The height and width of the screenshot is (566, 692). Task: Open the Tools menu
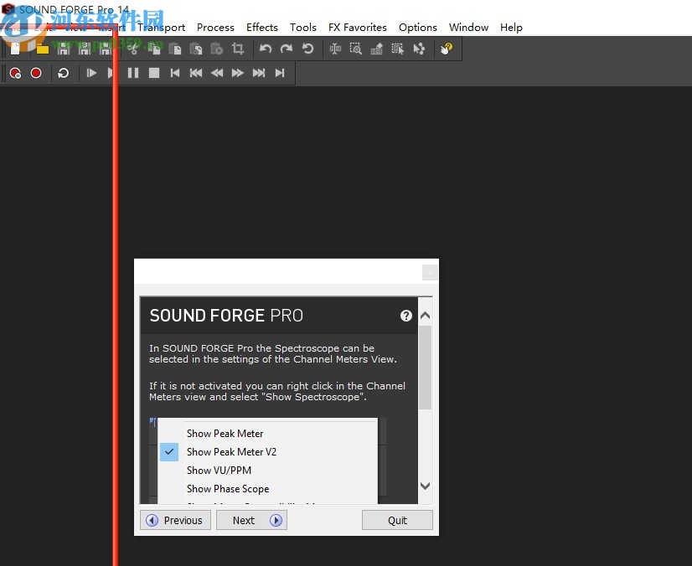tap(303, 28)
